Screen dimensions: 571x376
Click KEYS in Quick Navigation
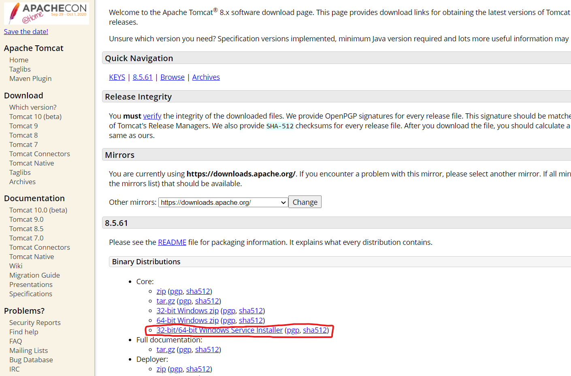tap(117, 77)
